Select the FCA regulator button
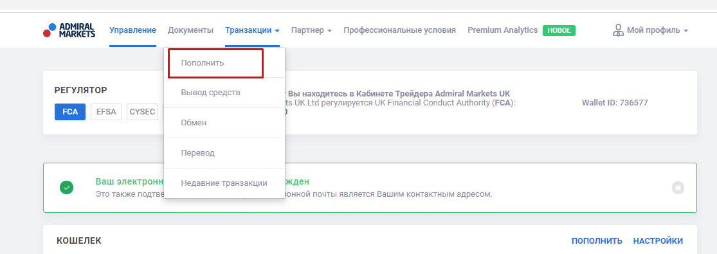 point(70,112)
